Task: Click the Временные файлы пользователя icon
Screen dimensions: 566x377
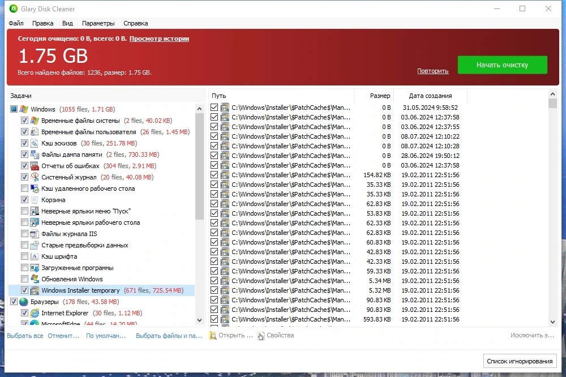Action: click(35, 132)
